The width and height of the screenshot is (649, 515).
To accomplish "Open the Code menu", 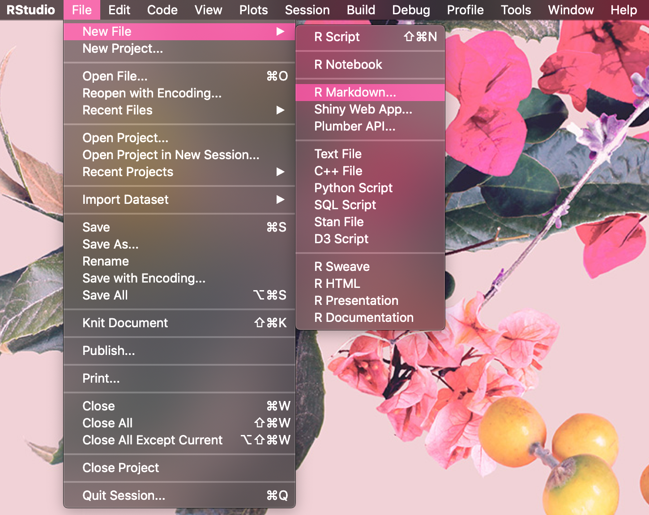I will pos(162,10).
